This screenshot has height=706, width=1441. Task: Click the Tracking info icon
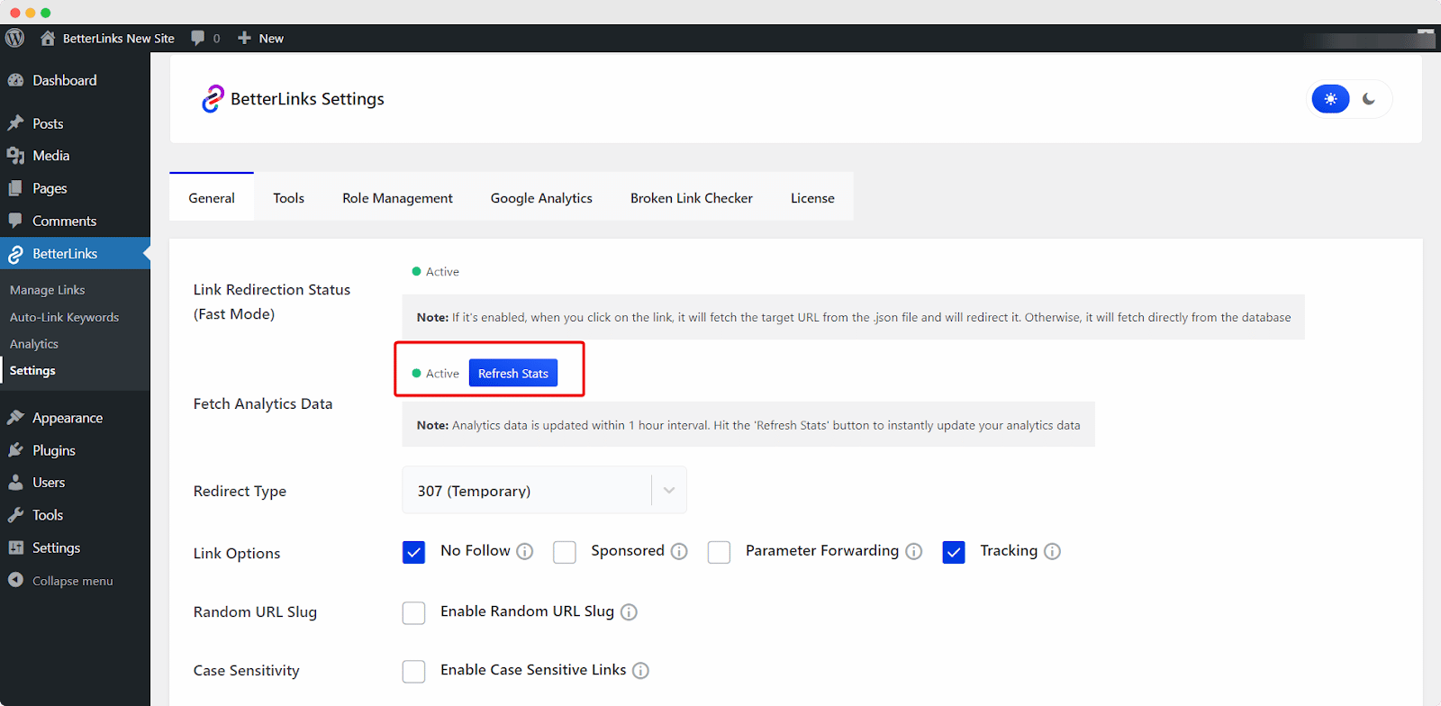tap(1052, 551)
